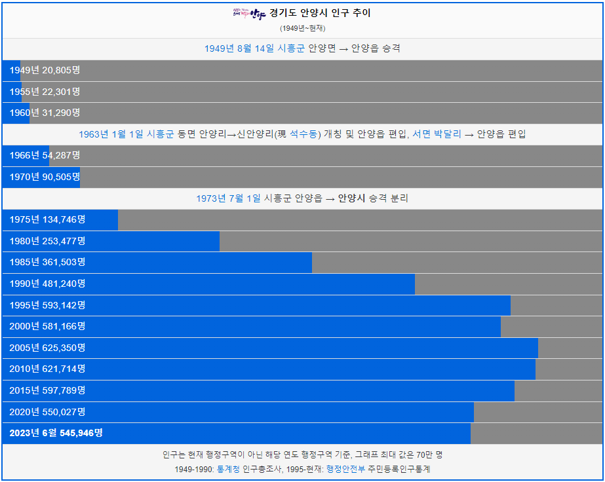Viewport: 605px width, 482px height.
Task: Select the 1970년 90,505명 bar label
Action: click(45, 177)
